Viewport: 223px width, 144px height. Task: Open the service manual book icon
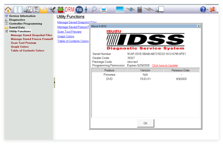[x=18, y=10]
